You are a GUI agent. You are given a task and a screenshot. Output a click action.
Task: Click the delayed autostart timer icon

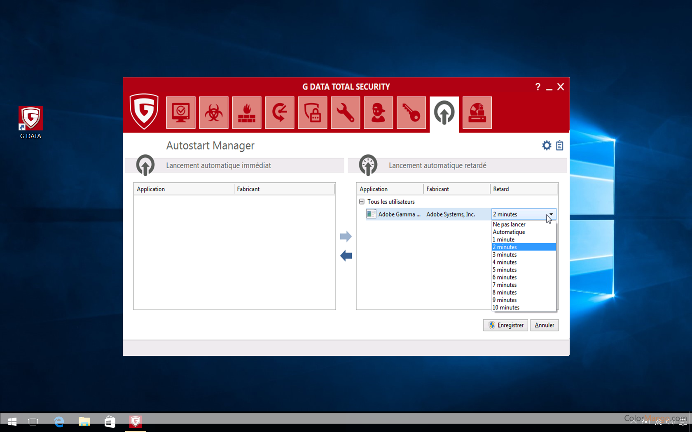[368, 165]
